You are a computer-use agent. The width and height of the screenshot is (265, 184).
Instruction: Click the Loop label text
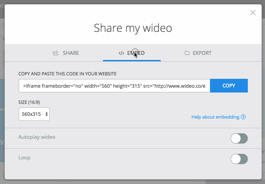click(x=24, y=158)
